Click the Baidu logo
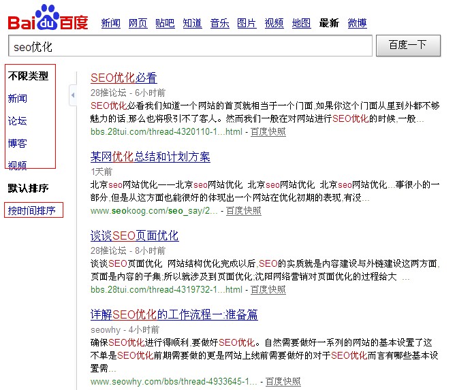Image resolution: width=472 pixels, height=390 pixels. click(x=48, y=19)
